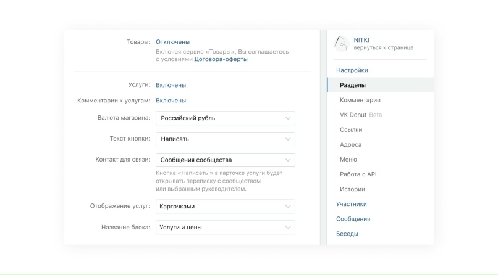Select Разделы in the sidebar

(x=353, y=85)
